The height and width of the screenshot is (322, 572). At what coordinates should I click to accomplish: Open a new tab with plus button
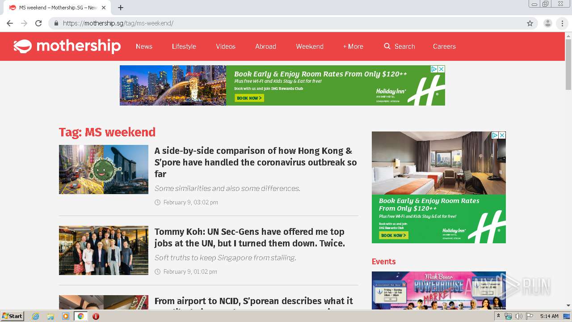pos(121,8)
